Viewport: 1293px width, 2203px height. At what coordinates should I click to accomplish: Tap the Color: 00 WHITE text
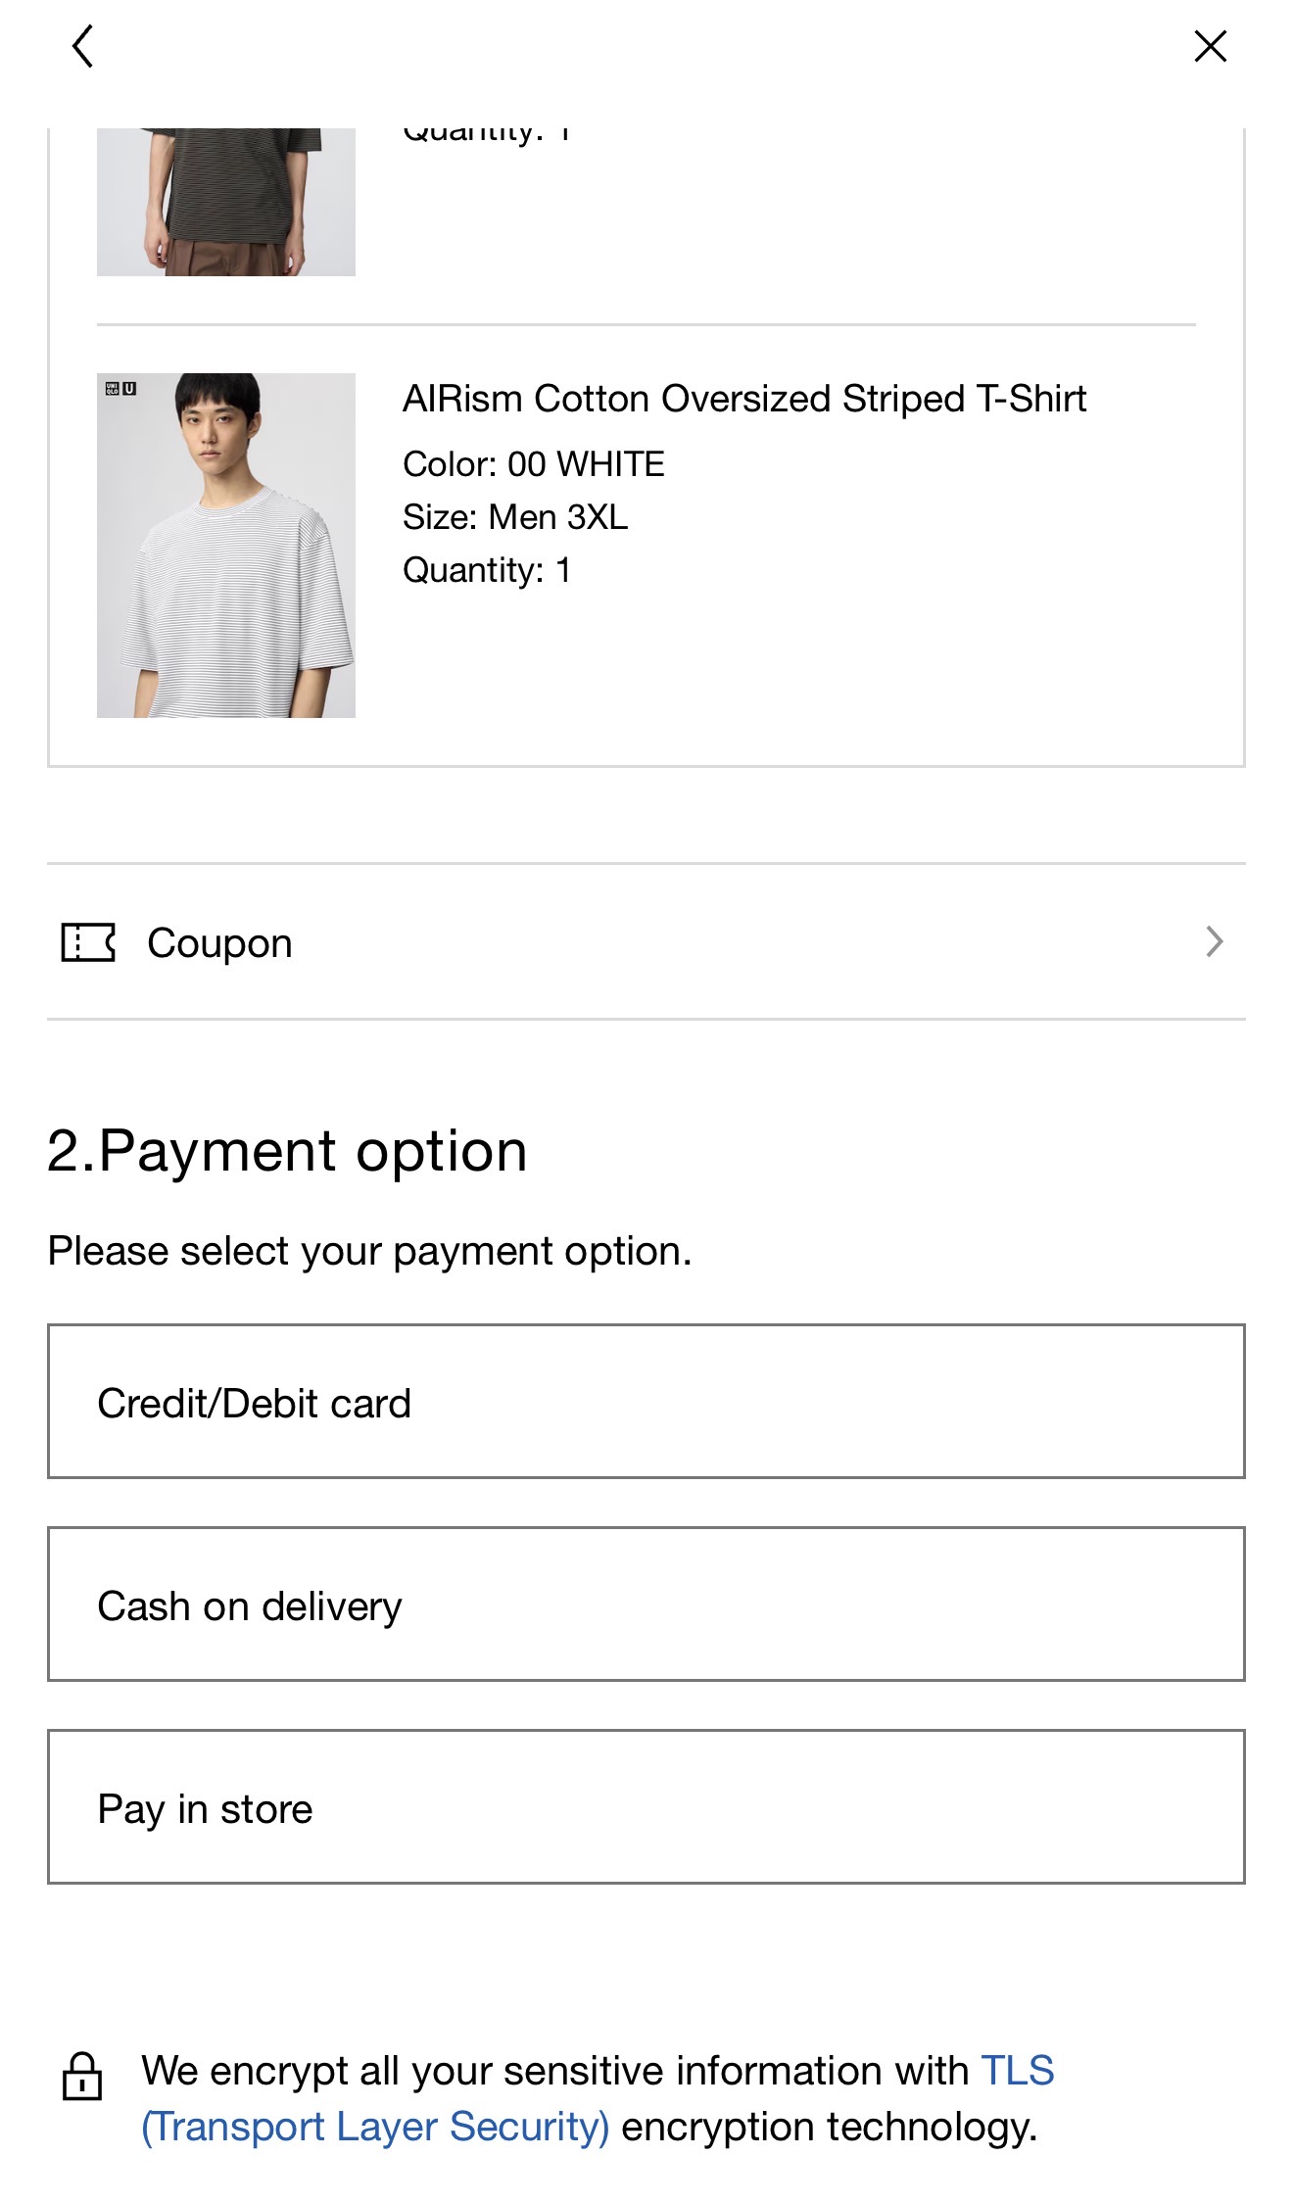point(534,464)
